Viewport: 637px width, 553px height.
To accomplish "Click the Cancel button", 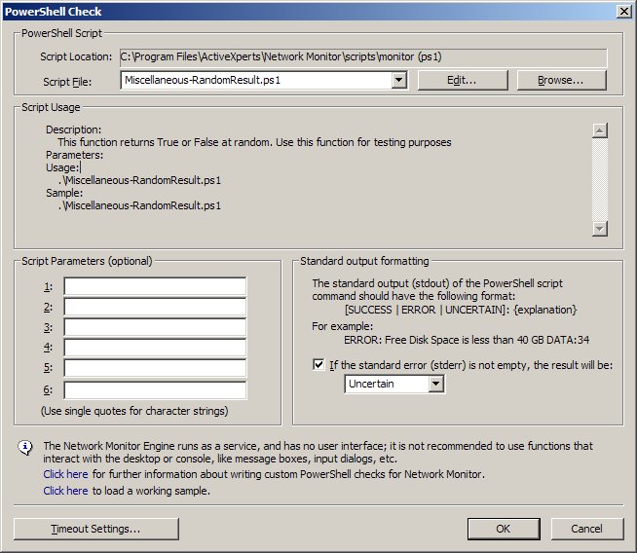I will point(586,529).
